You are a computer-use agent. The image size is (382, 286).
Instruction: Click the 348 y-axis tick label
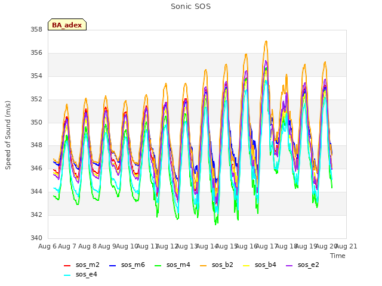click(36, 145)
